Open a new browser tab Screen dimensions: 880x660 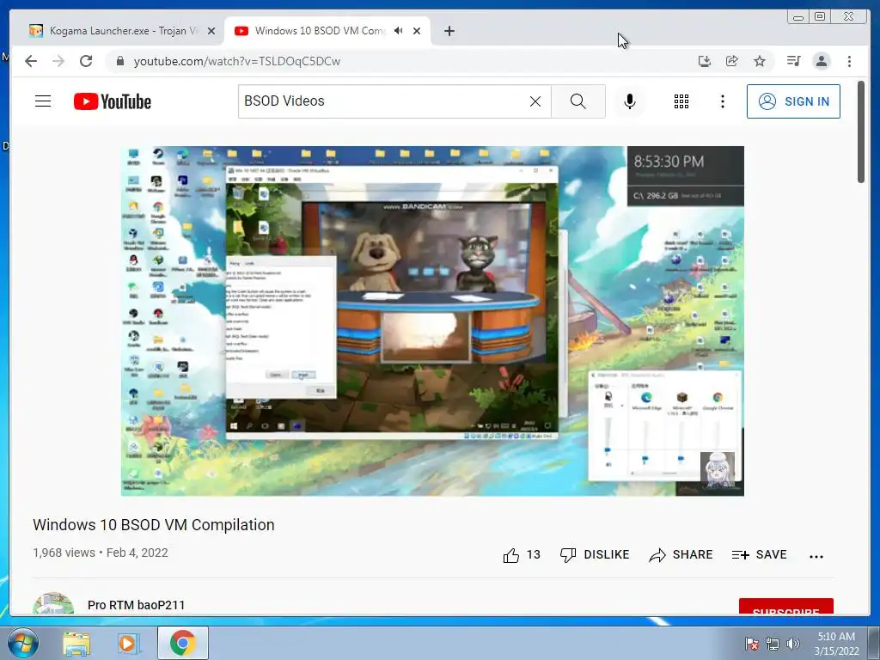pos(449,31)
